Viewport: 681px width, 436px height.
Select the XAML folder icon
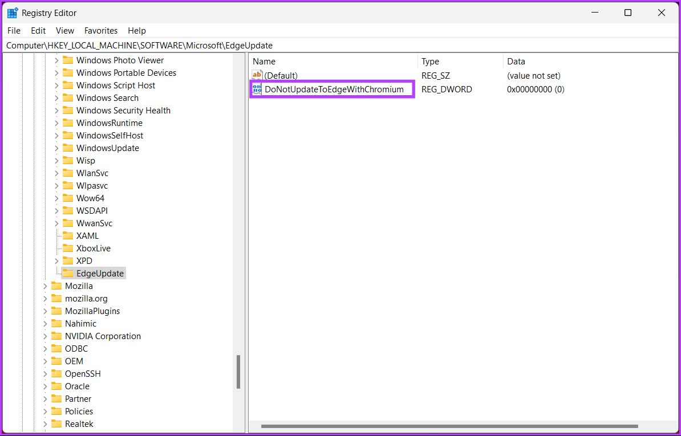click(68, 236)
